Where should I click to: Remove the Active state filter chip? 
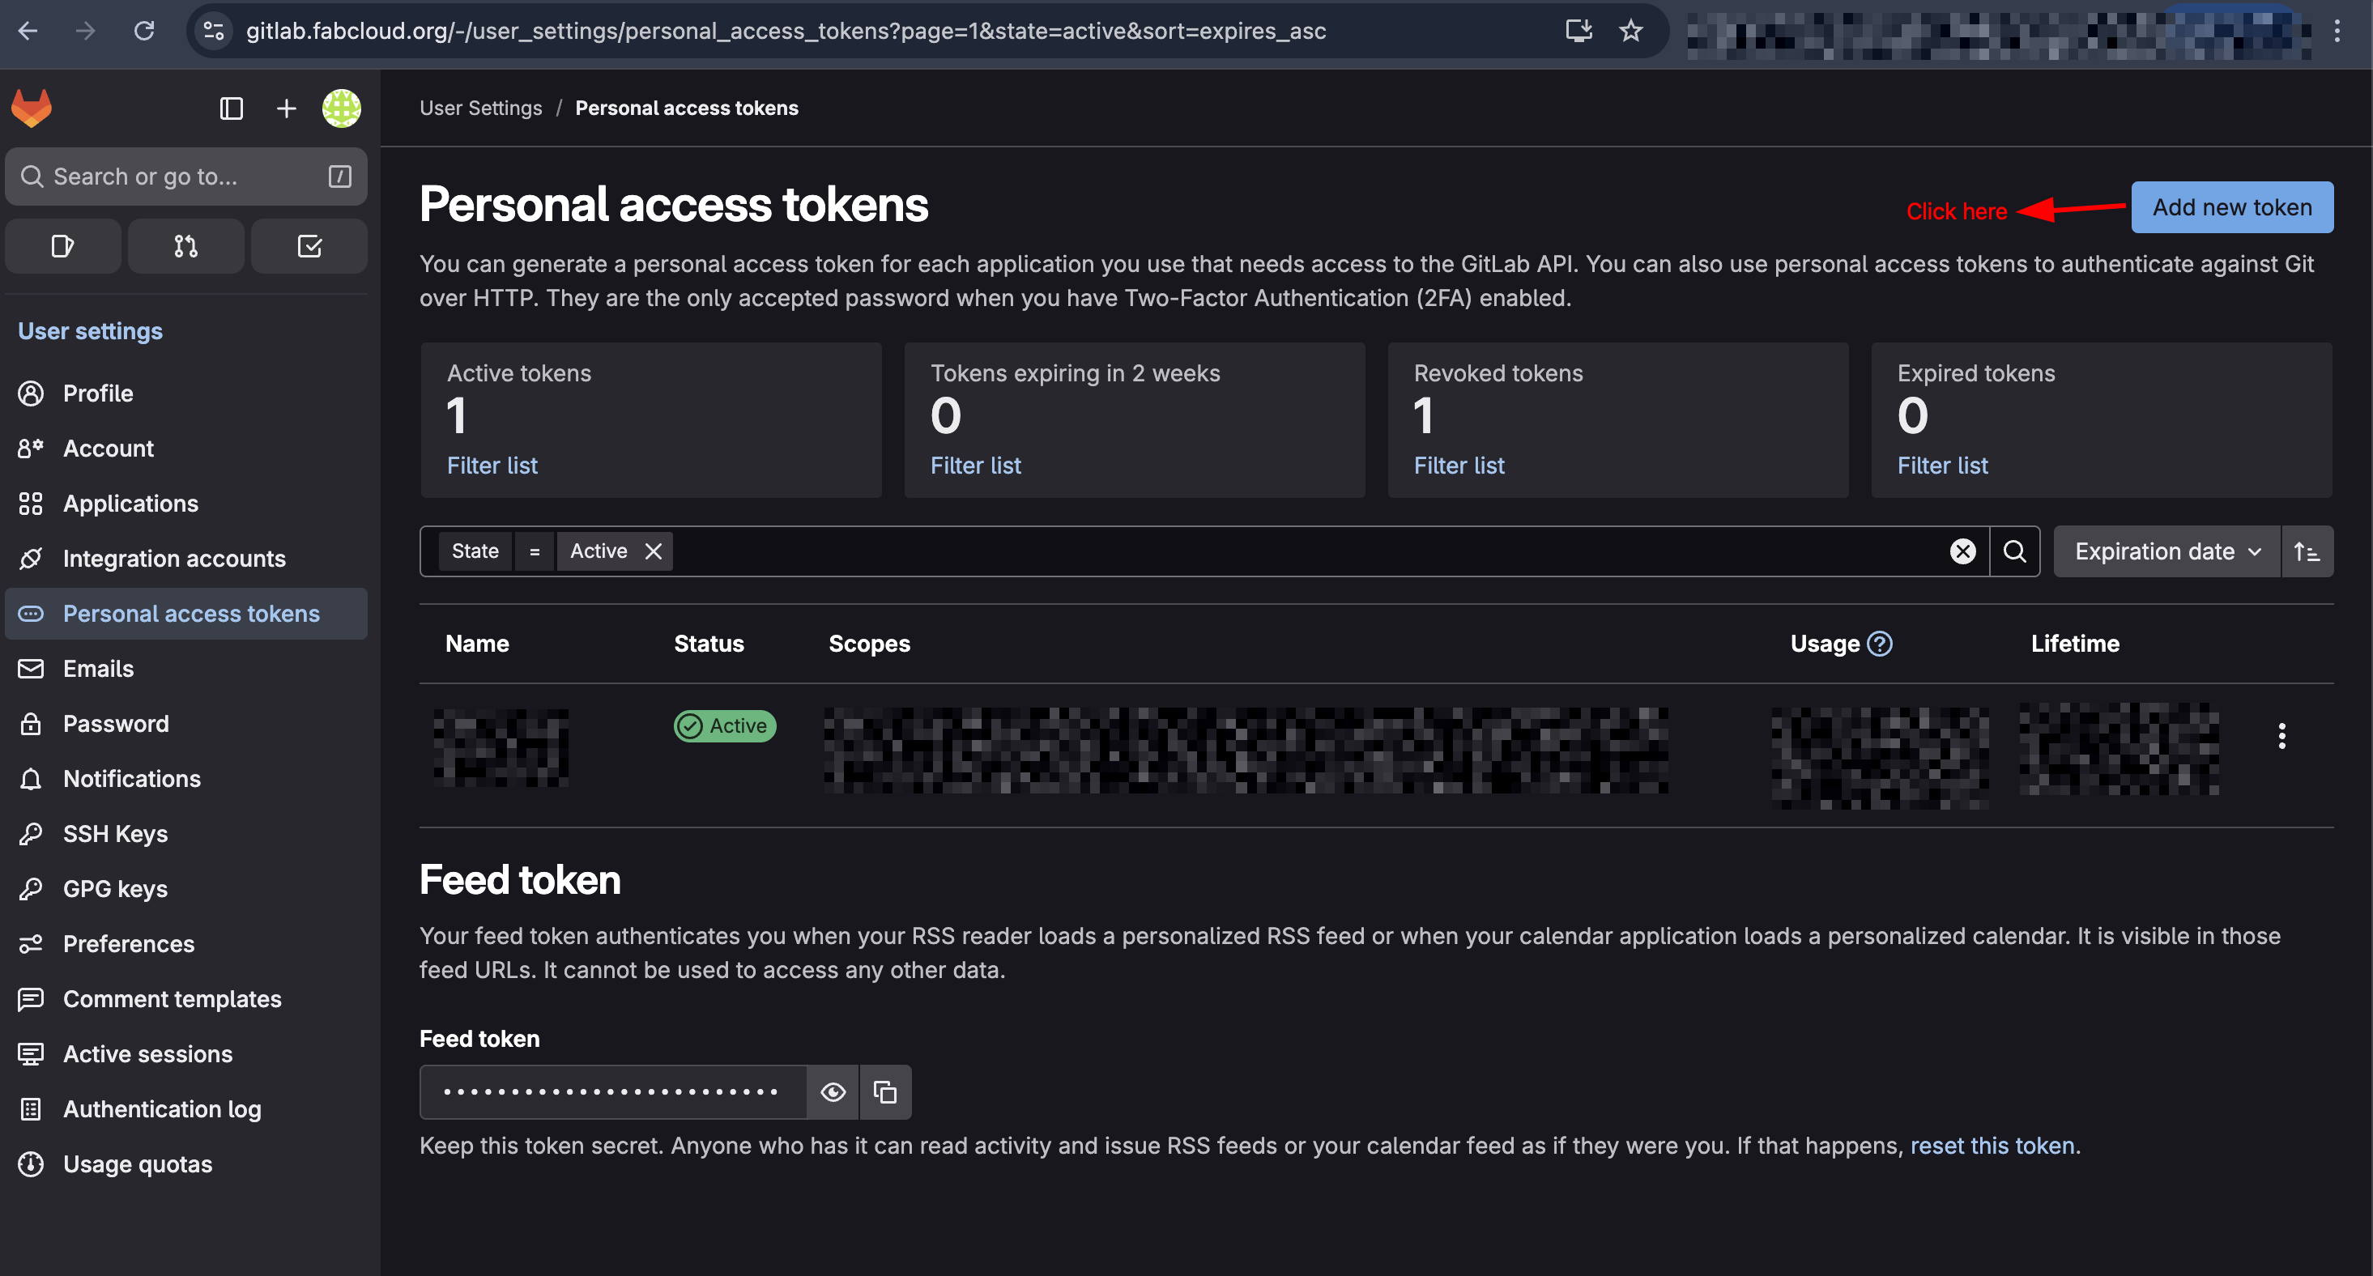click(654, 551)
